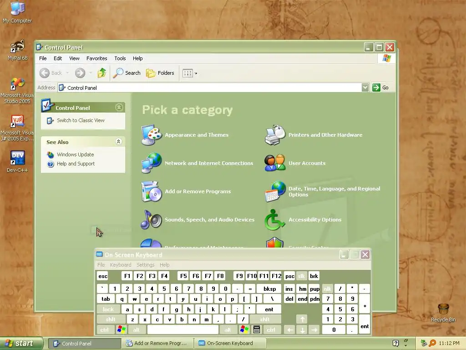Click the Start button on taskbar

(21, 343)
